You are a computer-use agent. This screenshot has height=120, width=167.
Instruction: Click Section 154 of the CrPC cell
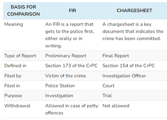pos(129,66)
